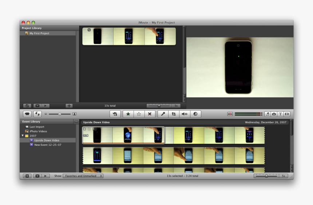Open Show filter dropdown Favorites and Unmarked
This screenshot has width=313, height=205.
pos(83,176)
